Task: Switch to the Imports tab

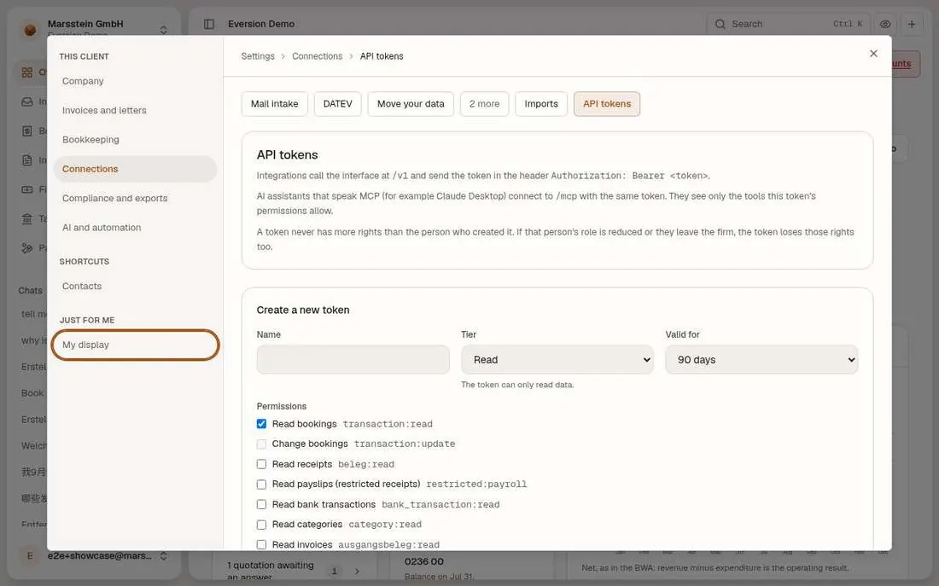Action: click(x=541, y=103)
